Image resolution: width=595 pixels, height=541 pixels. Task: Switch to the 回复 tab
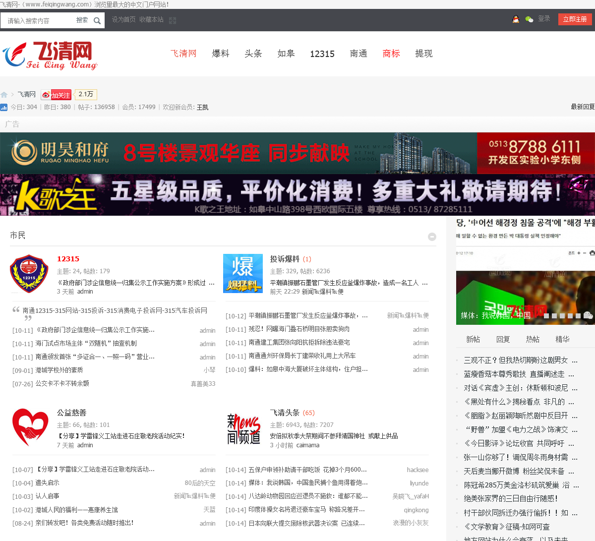coord(503,339)
